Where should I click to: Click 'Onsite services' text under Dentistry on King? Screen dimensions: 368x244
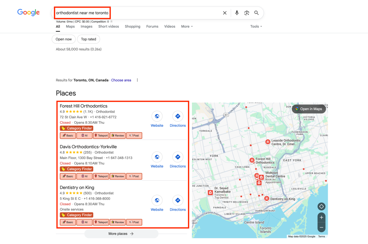tap(72, 209)
